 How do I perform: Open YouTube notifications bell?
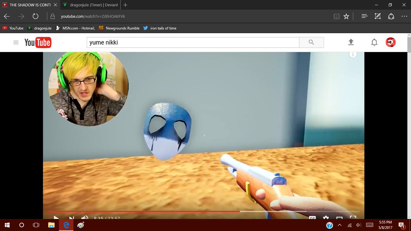coord(374,42)
